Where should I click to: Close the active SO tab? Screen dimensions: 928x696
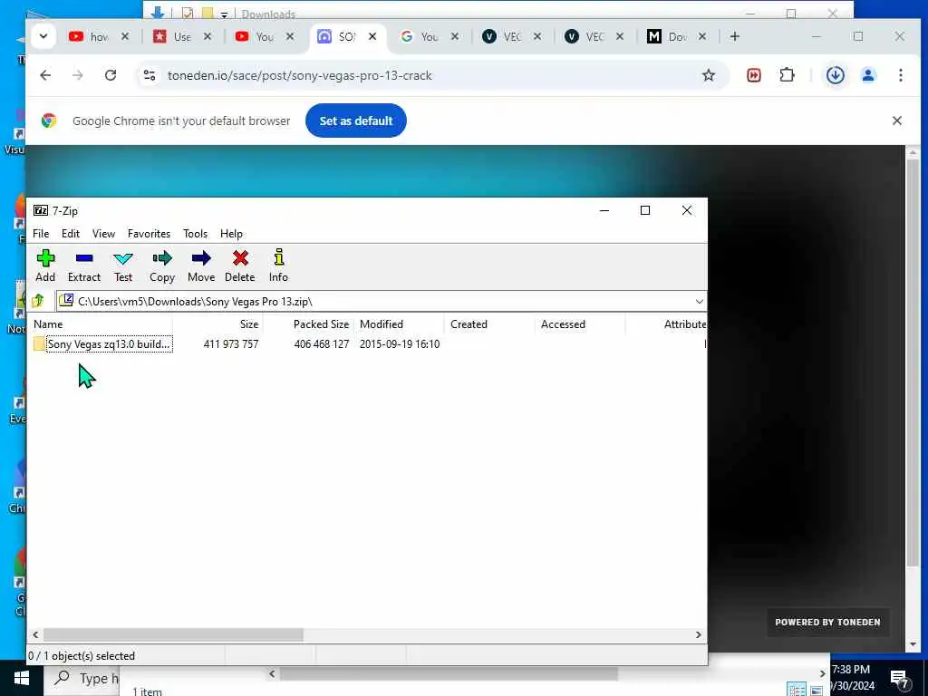click(372, 36)
